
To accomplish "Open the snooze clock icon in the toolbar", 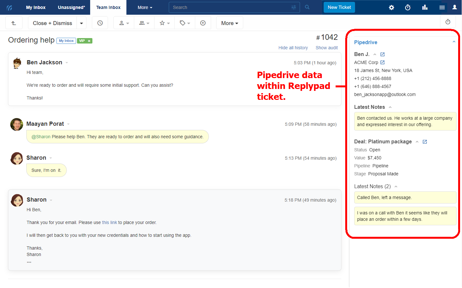I will 100,22.
